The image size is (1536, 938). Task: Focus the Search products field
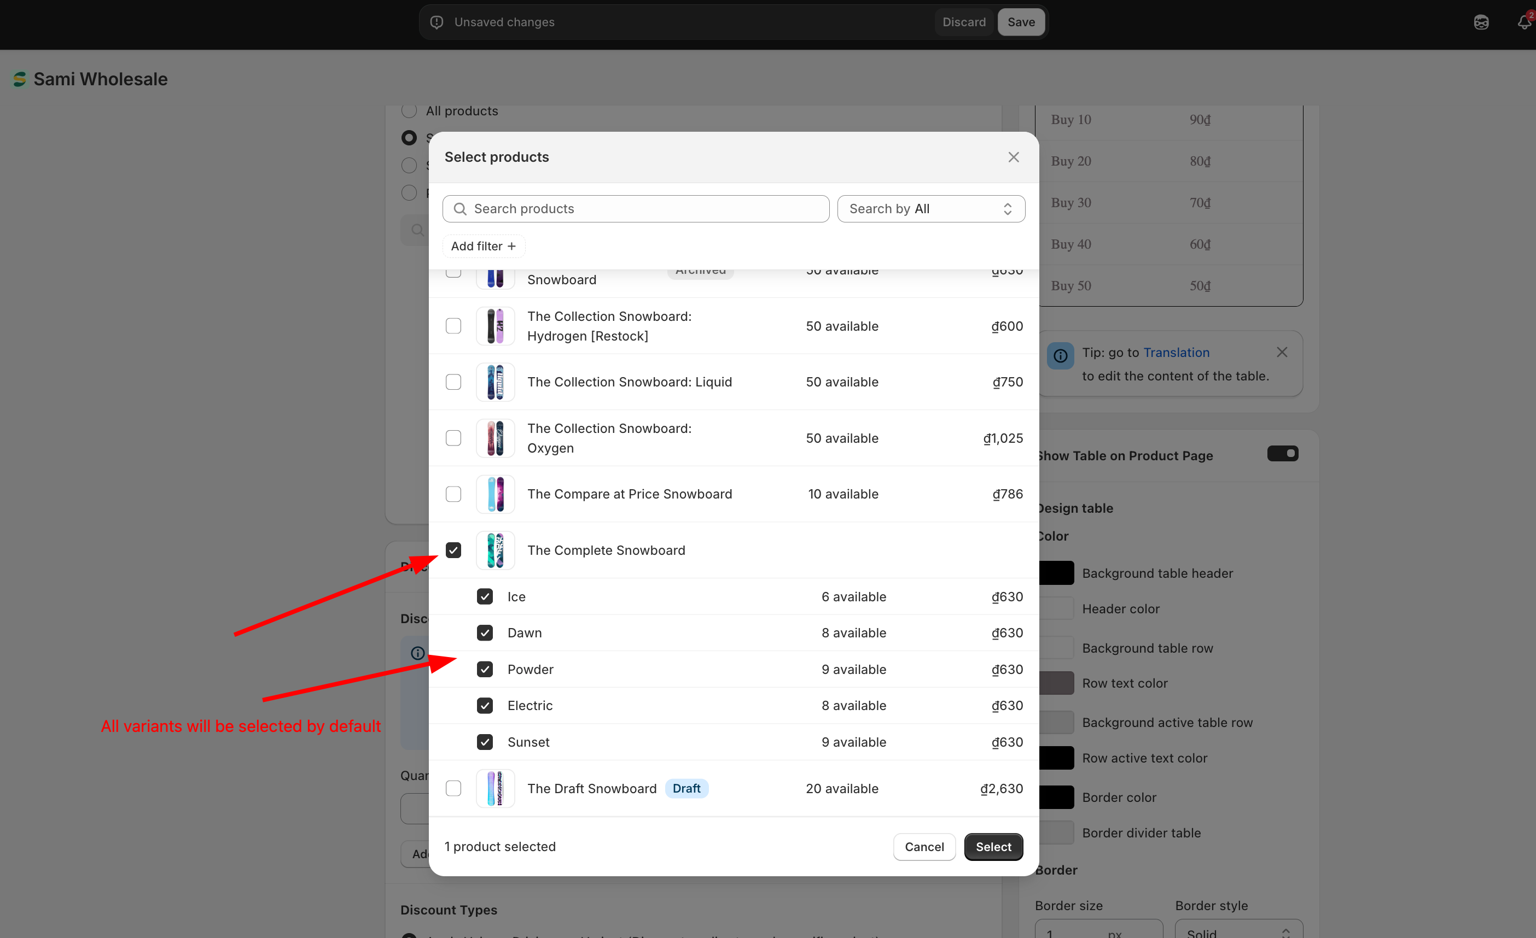point(636,209)
